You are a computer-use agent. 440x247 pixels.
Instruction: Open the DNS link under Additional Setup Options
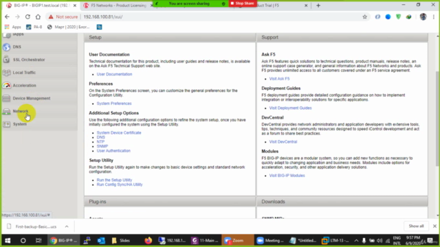click(x=101, y=137)
